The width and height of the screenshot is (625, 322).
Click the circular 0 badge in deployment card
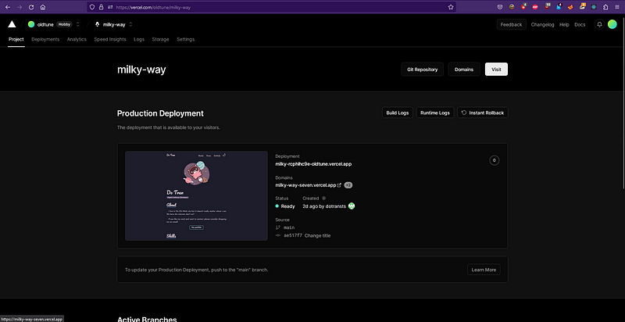pos(495,160)
